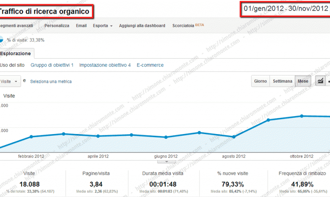Set graph interval to Giorno

point(260,81)
